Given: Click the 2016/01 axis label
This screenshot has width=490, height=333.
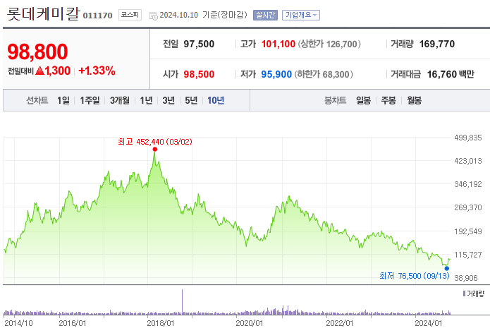Looking at the screenshot, I should (x=72, y=323).
